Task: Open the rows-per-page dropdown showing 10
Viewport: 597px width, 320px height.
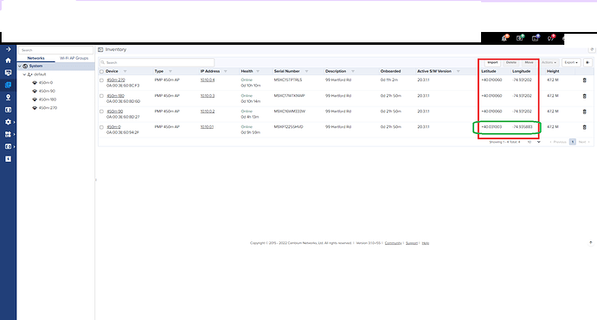Action: [534, 142]
